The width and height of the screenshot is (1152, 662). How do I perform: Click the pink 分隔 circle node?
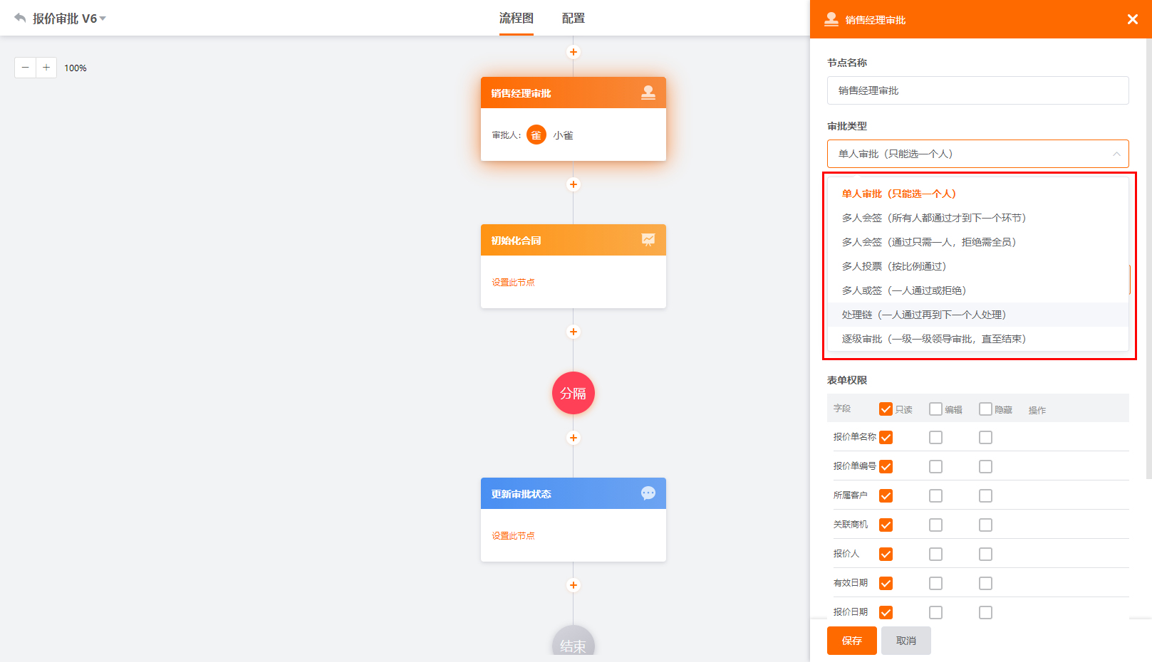coord(573,393)
